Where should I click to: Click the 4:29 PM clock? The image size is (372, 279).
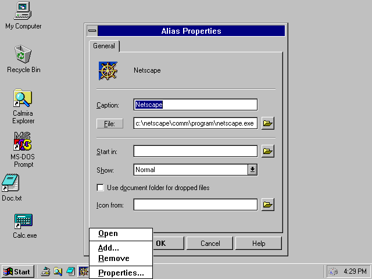point(355,271)
